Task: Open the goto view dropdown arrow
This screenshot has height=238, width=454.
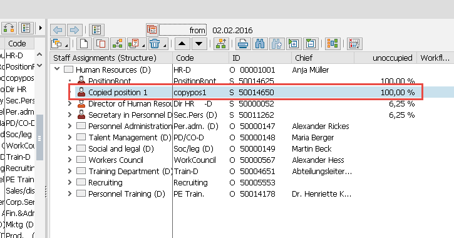Action: point(66,46)
